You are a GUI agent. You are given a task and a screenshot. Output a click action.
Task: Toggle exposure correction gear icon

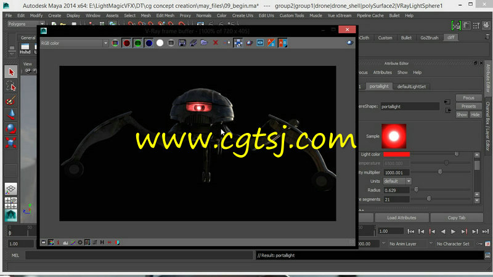[x=80, y=243]
